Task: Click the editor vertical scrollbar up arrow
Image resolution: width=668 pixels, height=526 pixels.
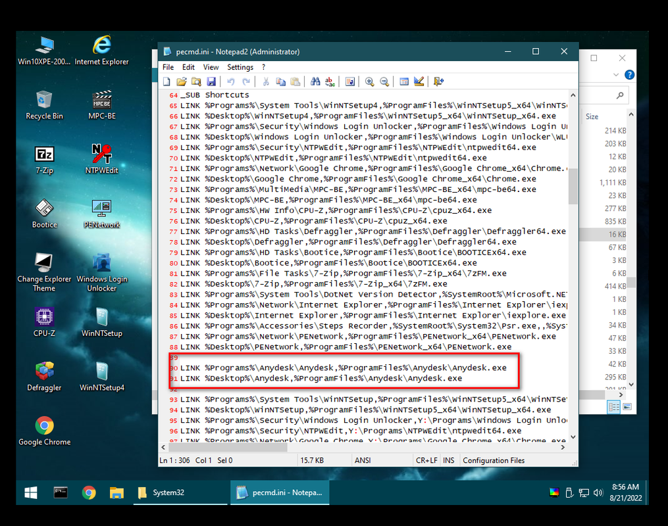Action: click(573, 95)
